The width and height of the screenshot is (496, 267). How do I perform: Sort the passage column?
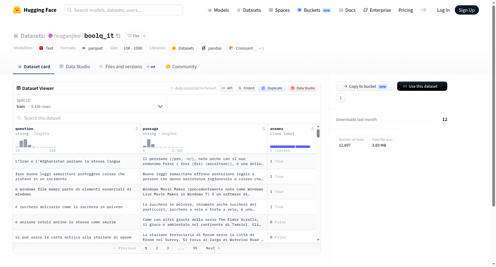264,129
